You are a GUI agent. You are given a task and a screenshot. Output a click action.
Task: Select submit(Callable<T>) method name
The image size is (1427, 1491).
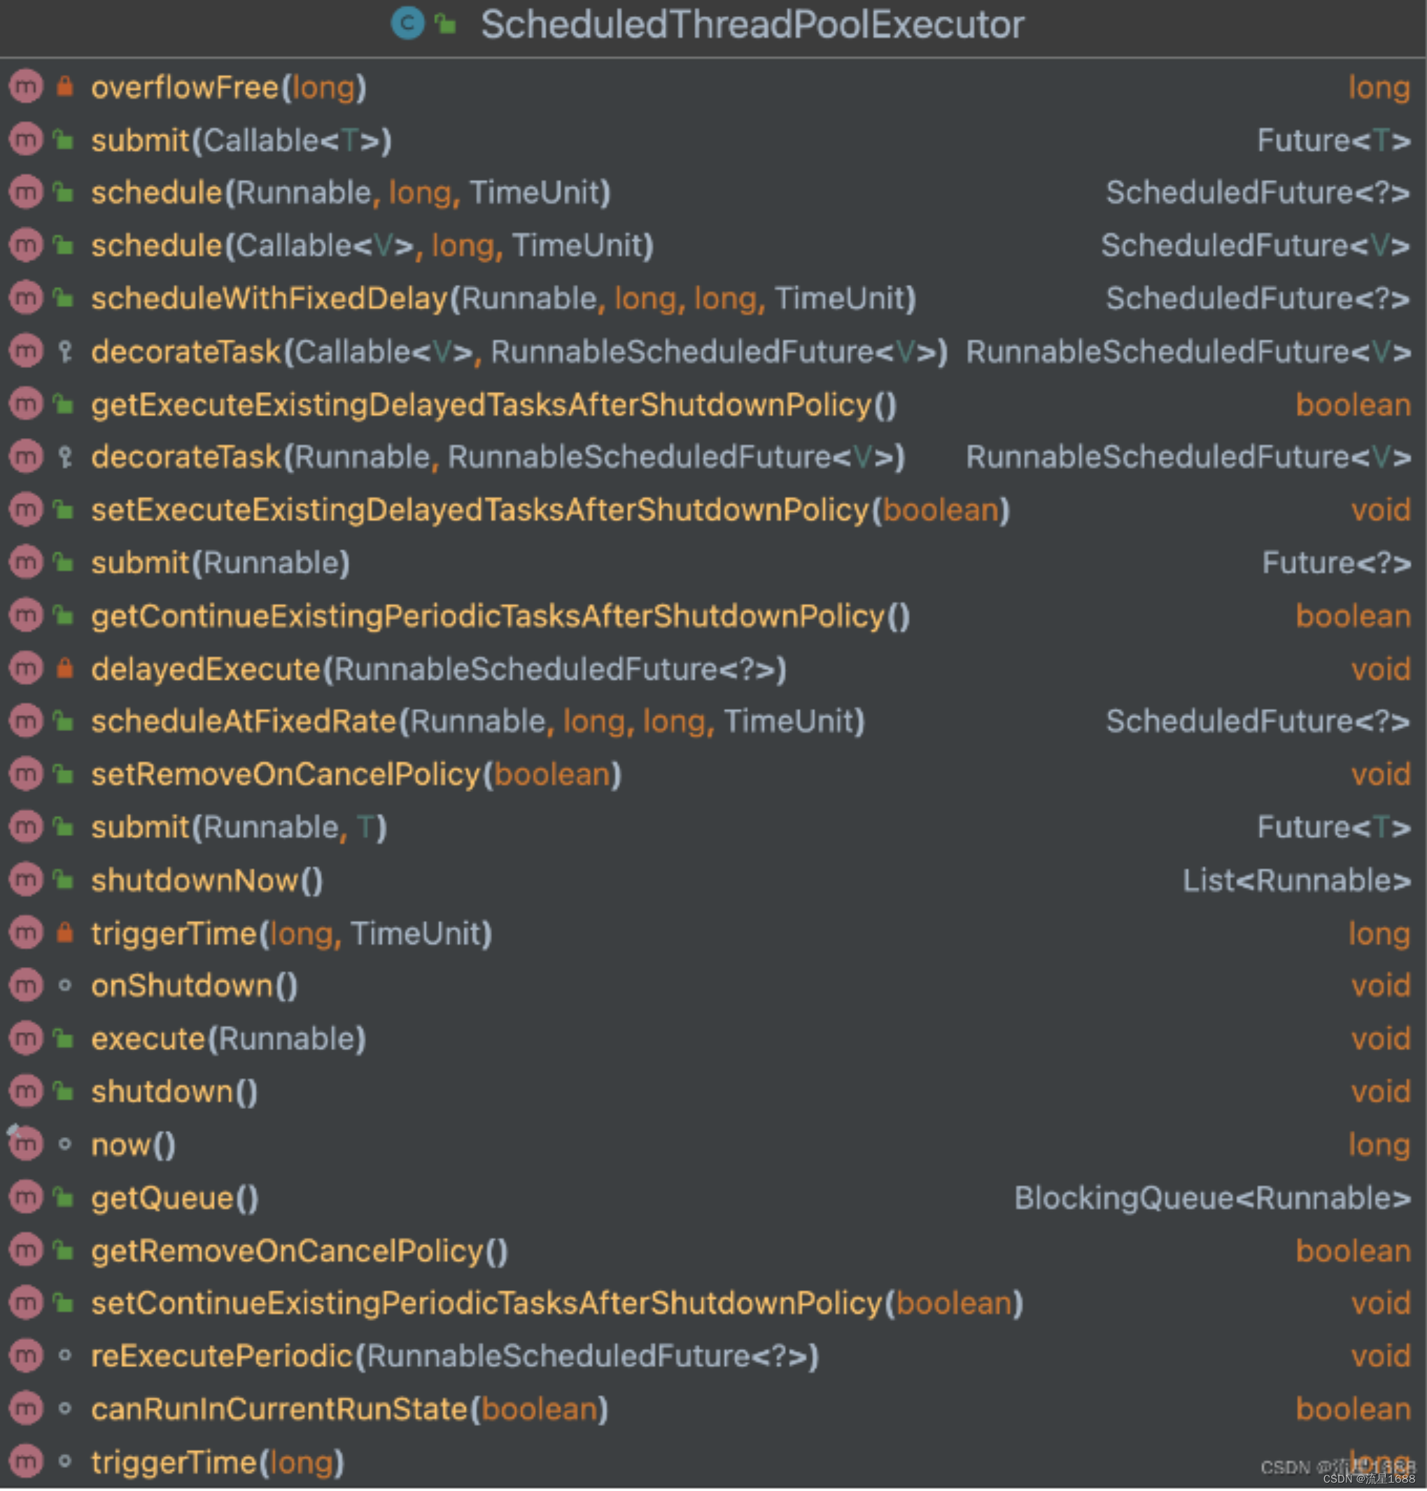click(x=241, y=141)
